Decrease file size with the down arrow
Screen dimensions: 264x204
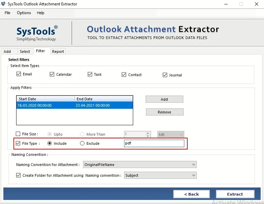click(148, 136)
